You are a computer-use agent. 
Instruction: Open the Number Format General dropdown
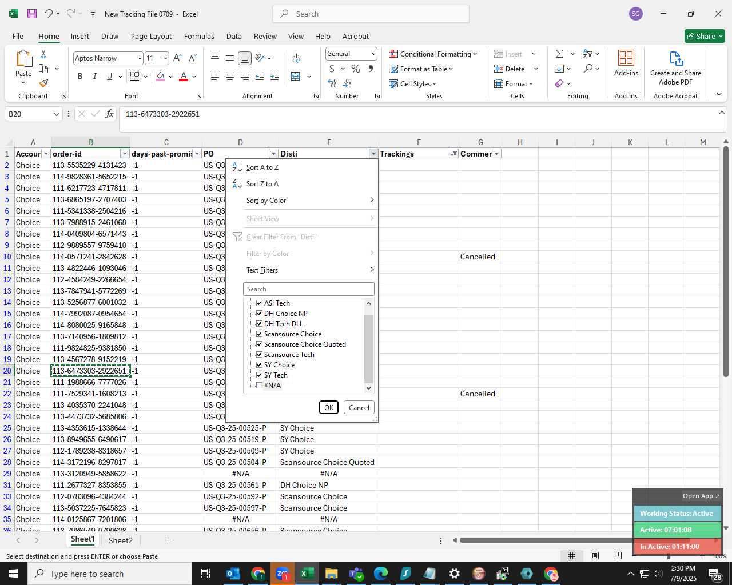373,54
